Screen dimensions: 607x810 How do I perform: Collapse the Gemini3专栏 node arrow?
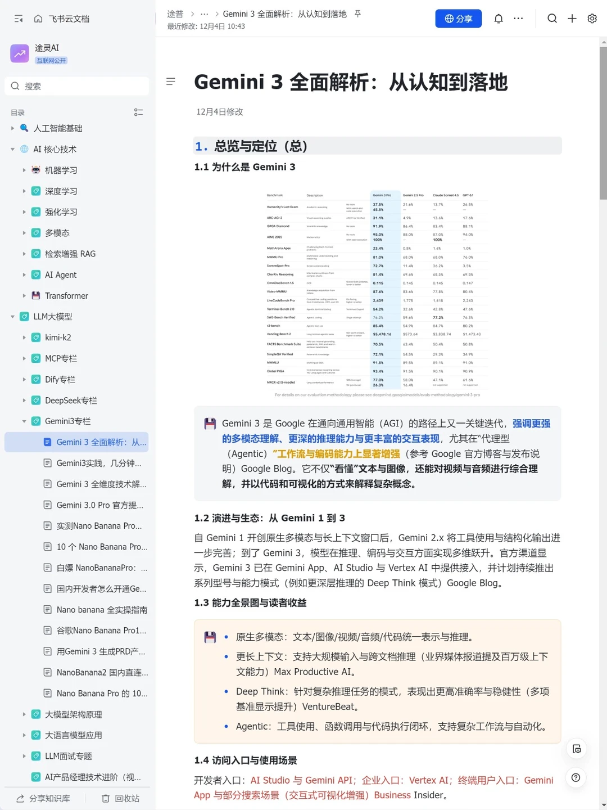coord(24,421)
